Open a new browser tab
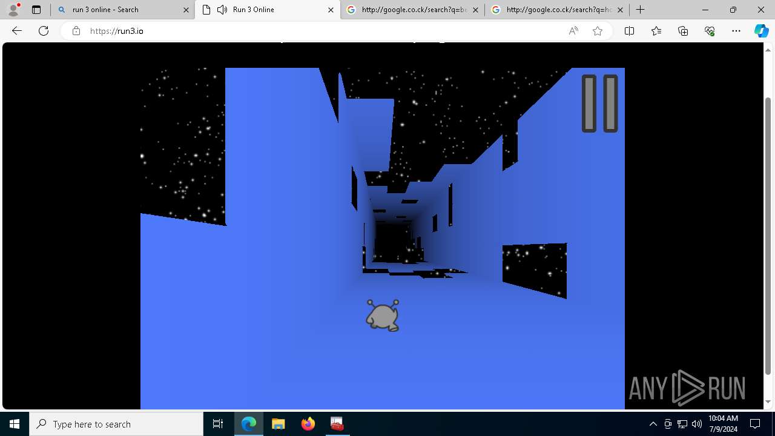The image size is (775, 436). point(641,10)
